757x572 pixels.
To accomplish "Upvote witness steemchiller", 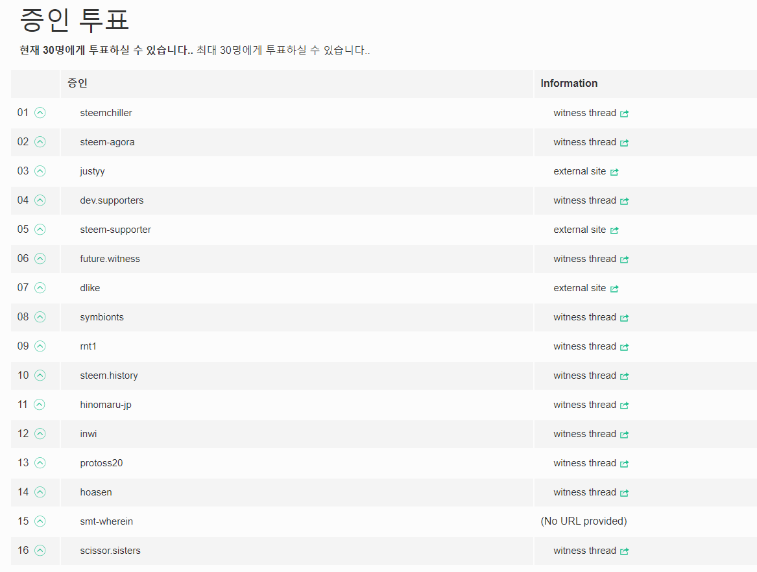I will [40, 112].
